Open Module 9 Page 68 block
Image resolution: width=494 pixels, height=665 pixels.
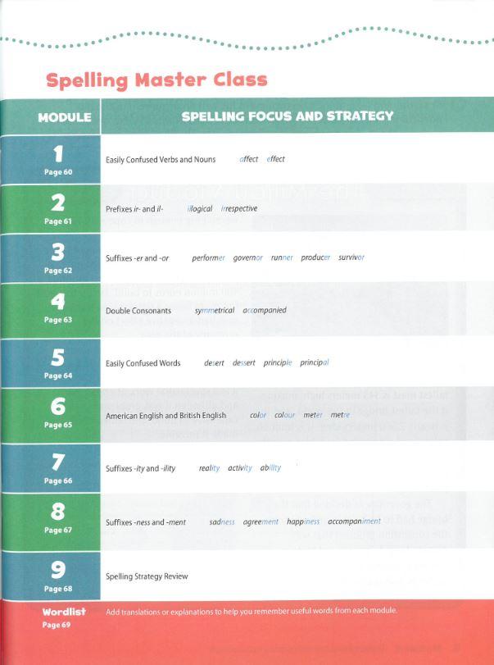tap(51, 576)
